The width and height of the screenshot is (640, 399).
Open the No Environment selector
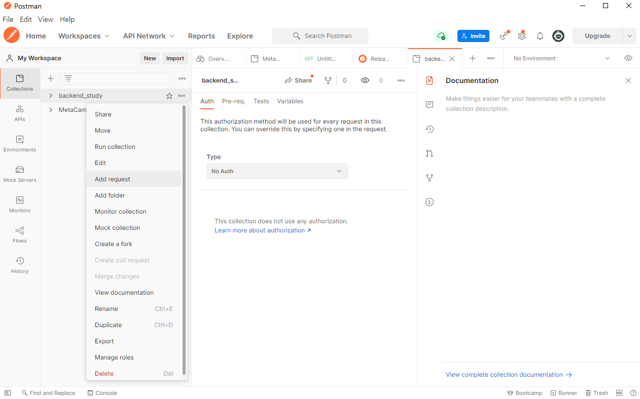pyautogui.click(x=561, y=58)
